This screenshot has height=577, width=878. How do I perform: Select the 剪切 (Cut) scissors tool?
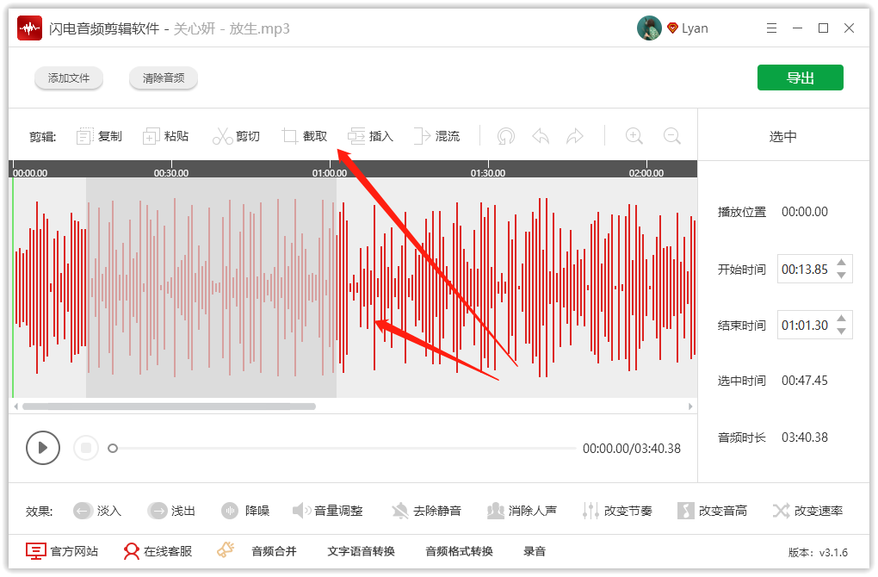tap(237, 135)
